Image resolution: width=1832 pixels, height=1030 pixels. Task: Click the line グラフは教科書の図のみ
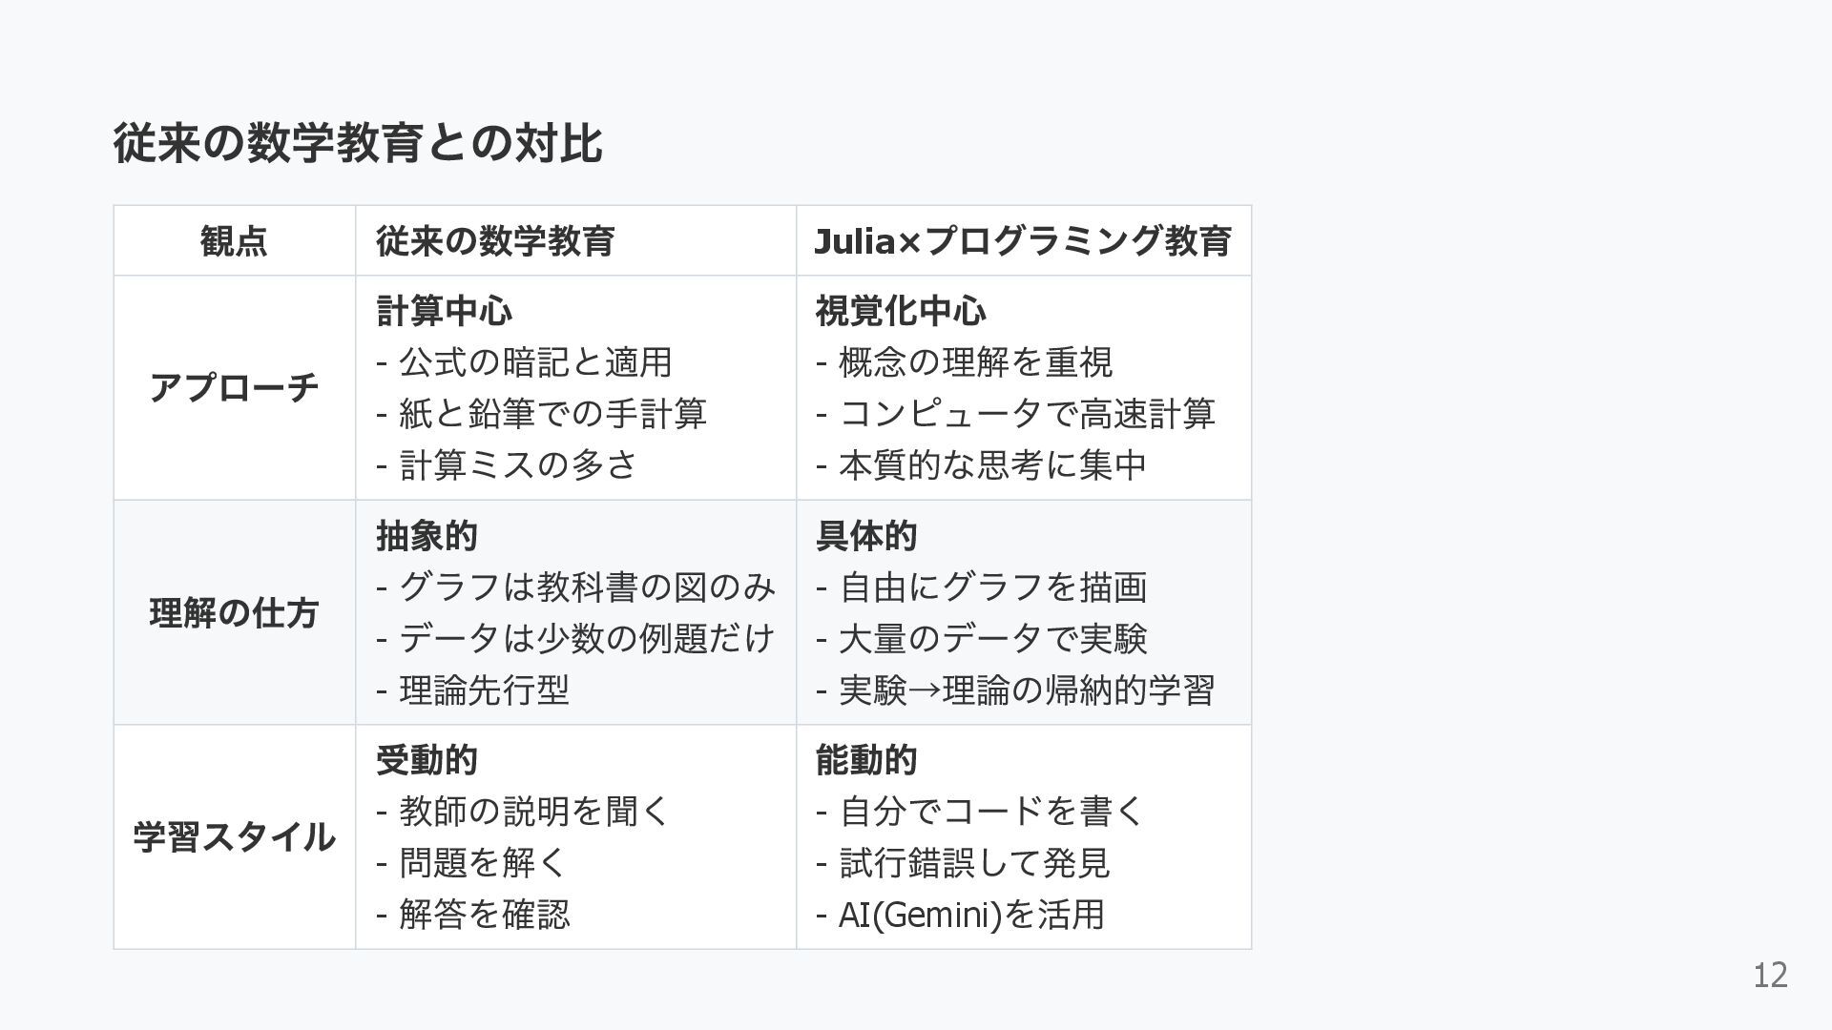coord(586,587)
